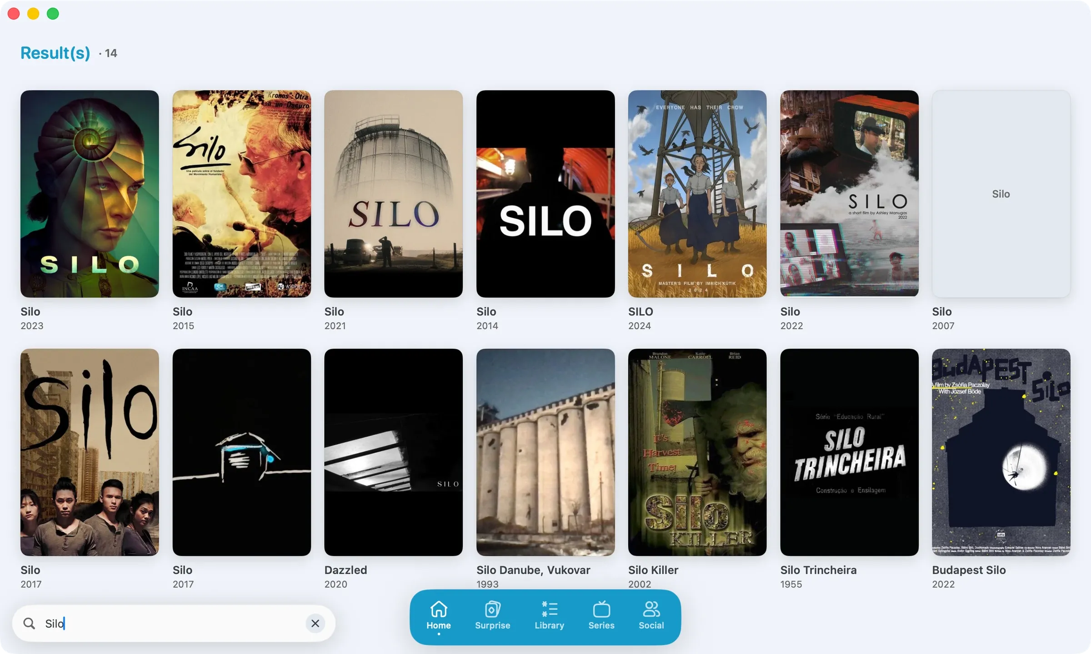Viewport: 1091px width, 654px height.
Task: Click the year 1955 label
Action: pyautogui.click(x=791, y=585)
